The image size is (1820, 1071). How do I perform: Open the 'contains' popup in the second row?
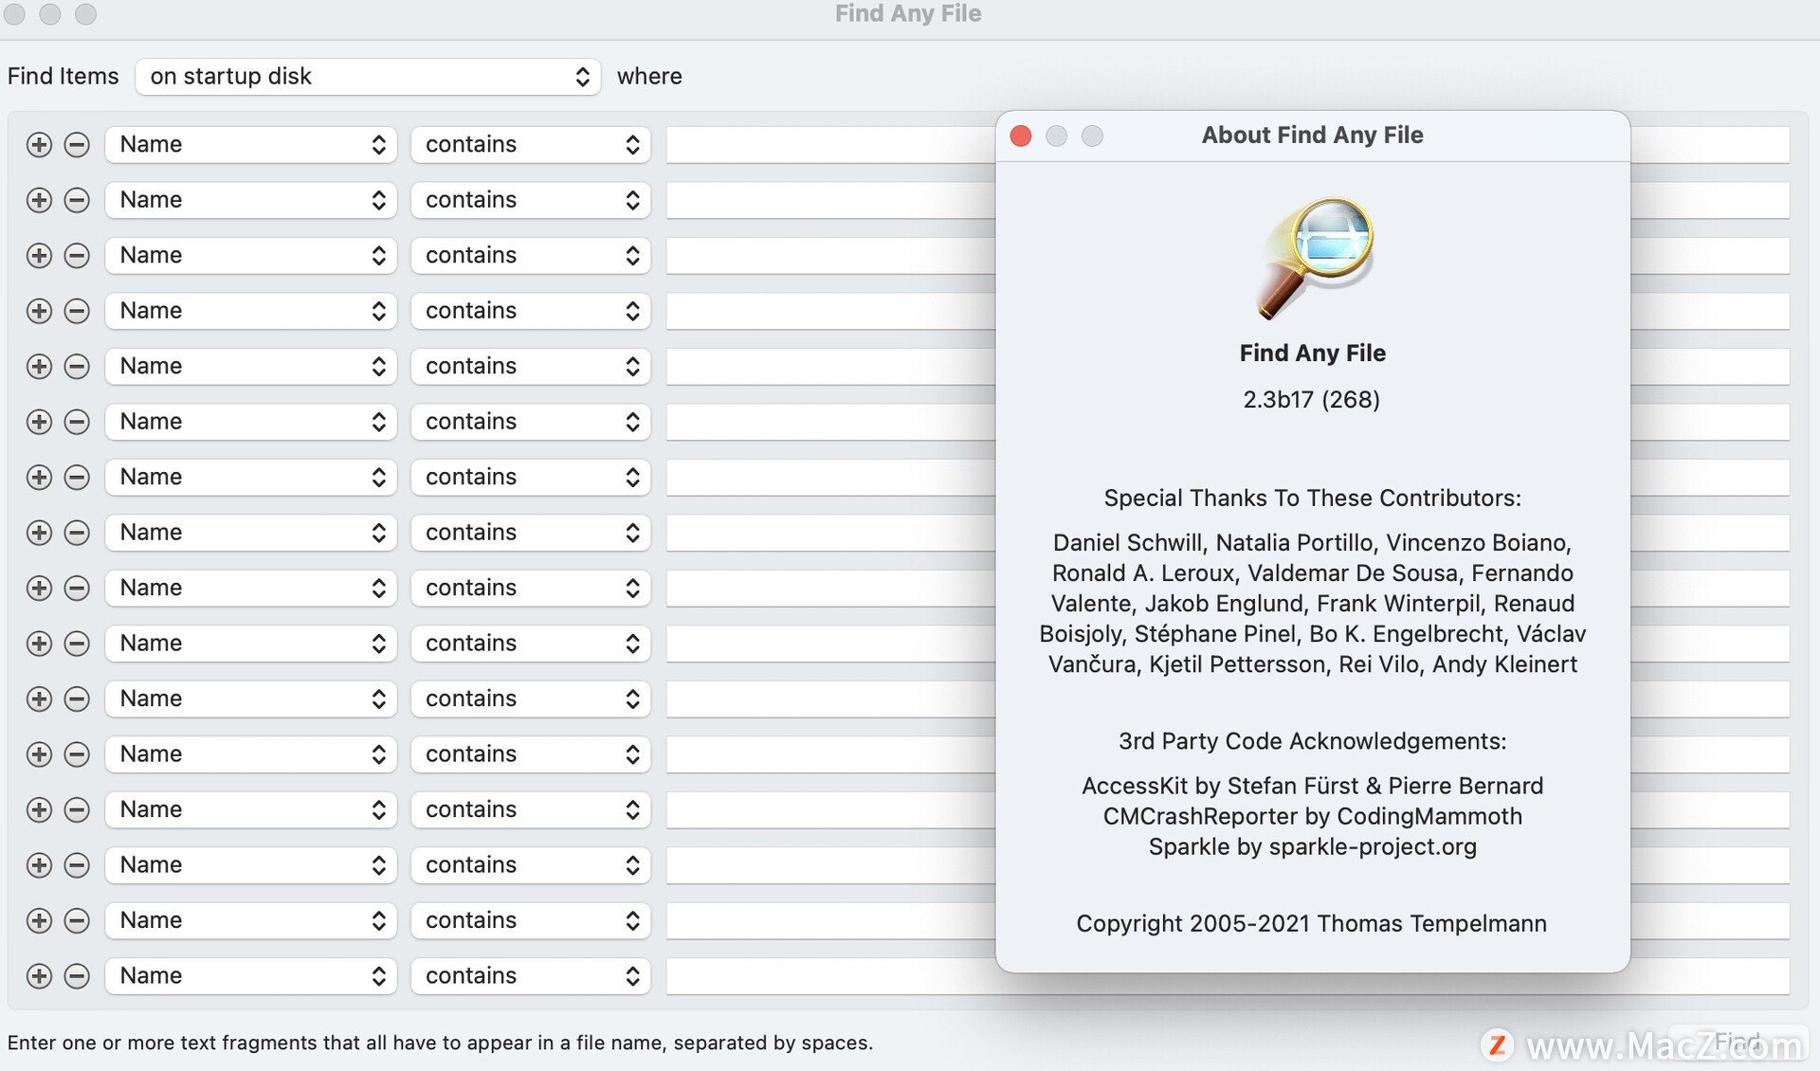coord(531,200)
